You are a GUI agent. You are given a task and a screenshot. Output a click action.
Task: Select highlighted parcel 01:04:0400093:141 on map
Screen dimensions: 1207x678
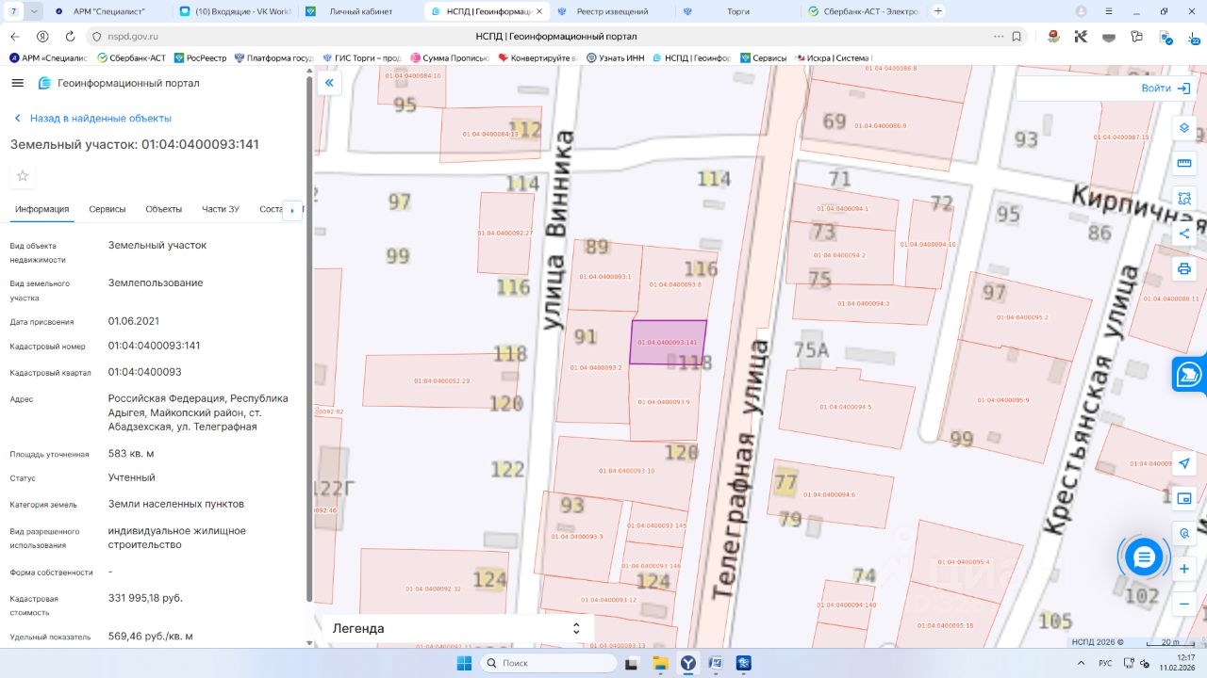668,342
